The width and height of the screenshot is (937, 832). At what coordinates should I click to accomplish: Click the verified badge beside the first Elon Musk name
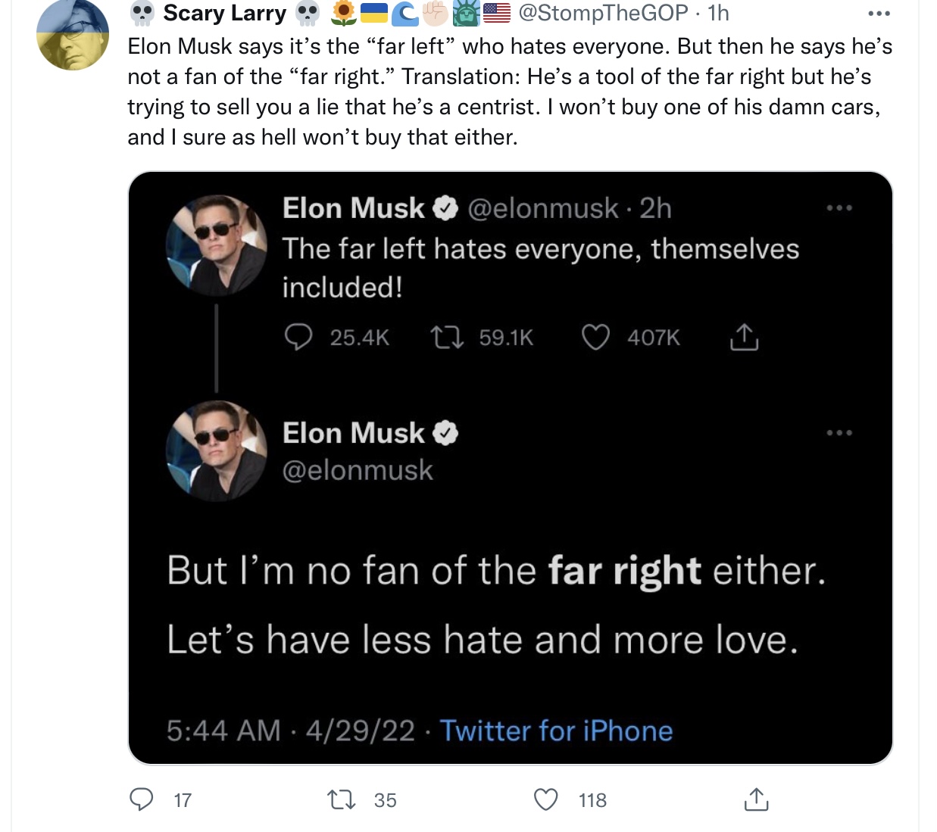445,207
